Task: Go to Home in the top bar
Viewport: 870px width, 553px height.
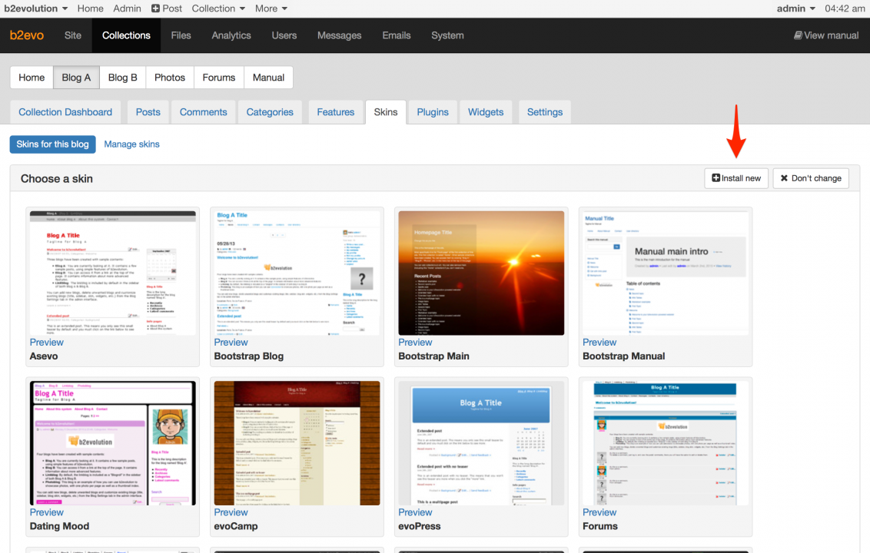Action: click(91, 8)
